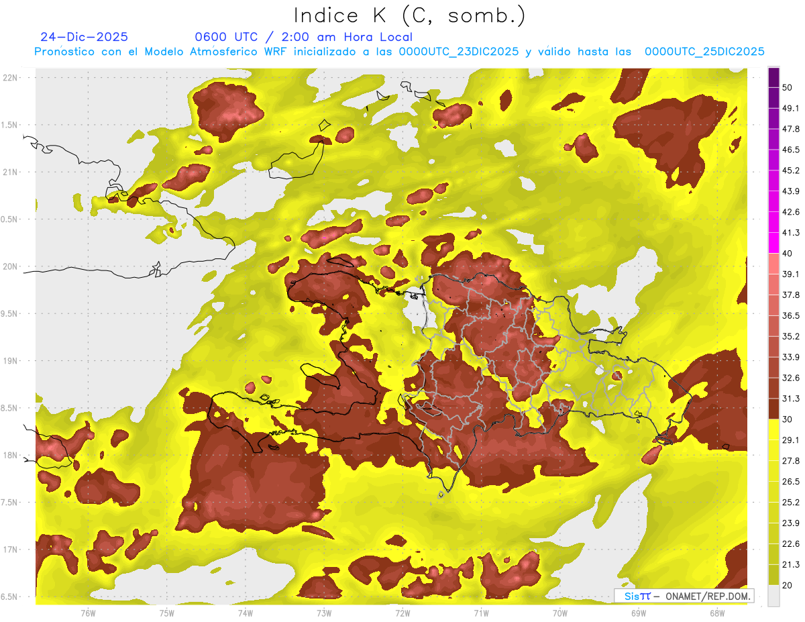This screenshot has width=805, height=622.
Task: Click the colorbar value '27.8'
Action: point(791,461)
